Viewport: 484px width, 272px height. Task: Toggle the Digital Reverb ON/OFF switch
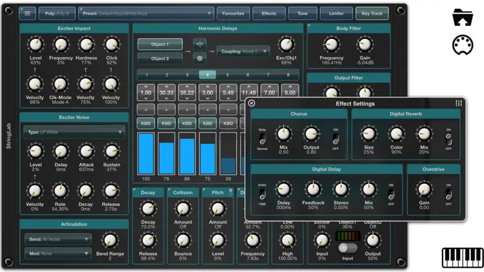click(x=448, y=139)
